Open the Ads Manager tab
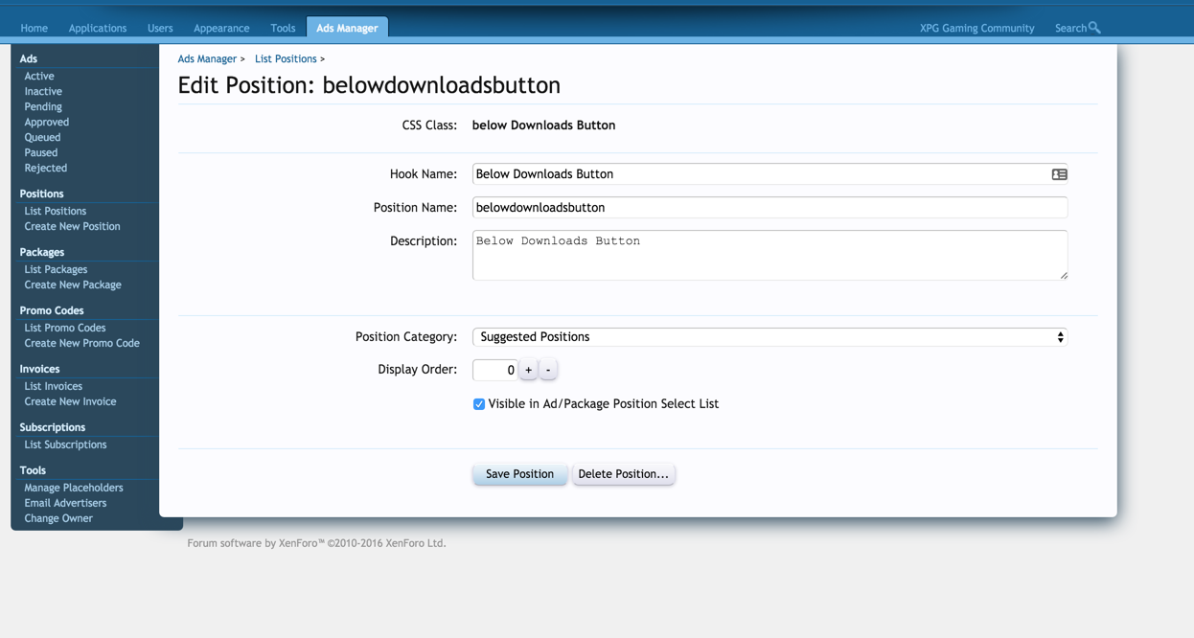This screenshot has width=1194, height=638. [x=347, y=28]
